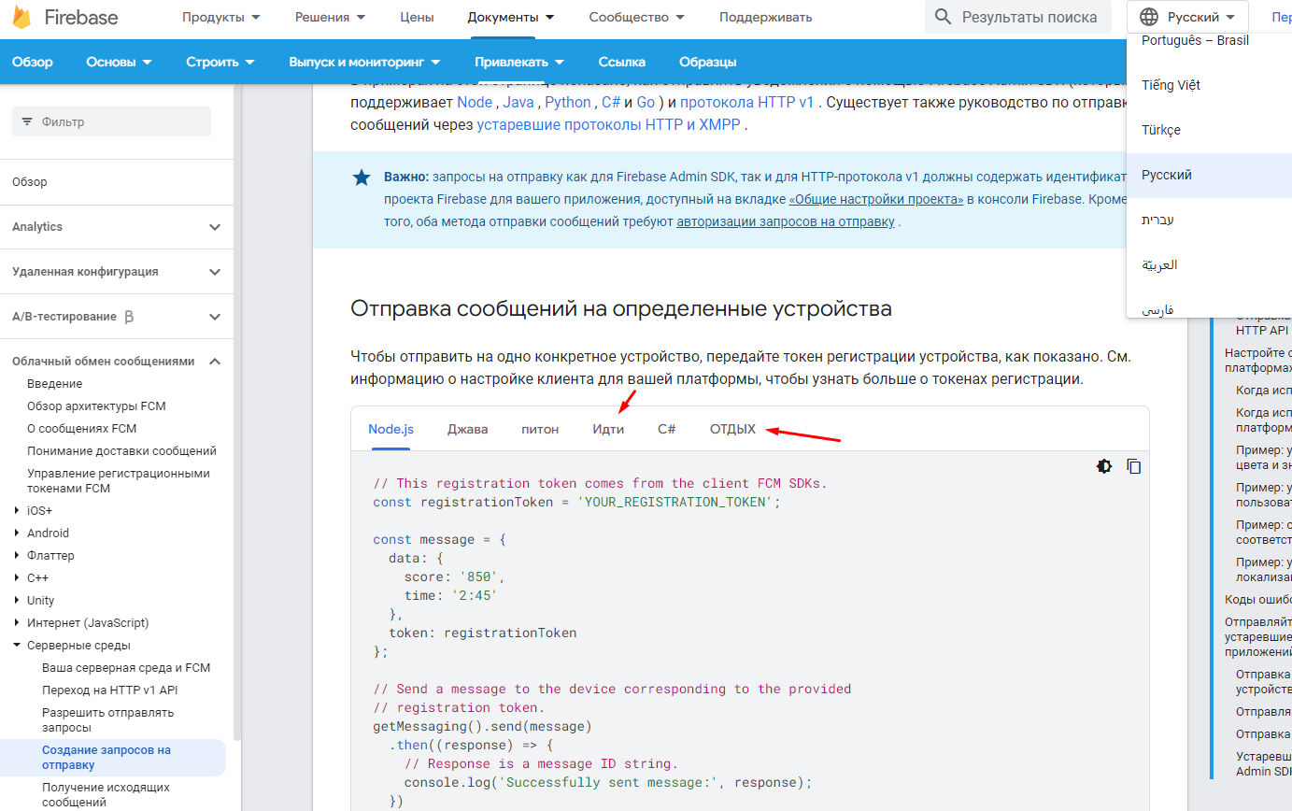Image resolution: width=1292 pixels, height=811 pixels.
Task: Open the Поддерживать menu item
Action: tap(765, 17)
